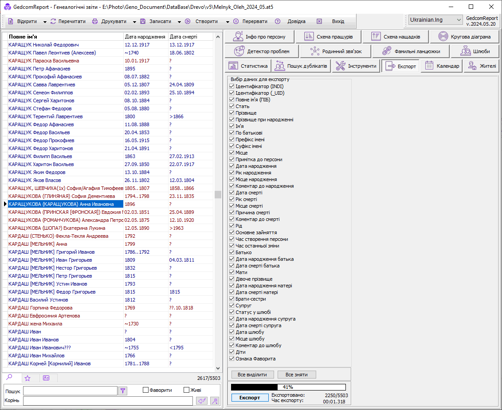The image size is (502, 410).
Task: Open the Ukrainian.lng language dropdown
Action: click(459, 20)
